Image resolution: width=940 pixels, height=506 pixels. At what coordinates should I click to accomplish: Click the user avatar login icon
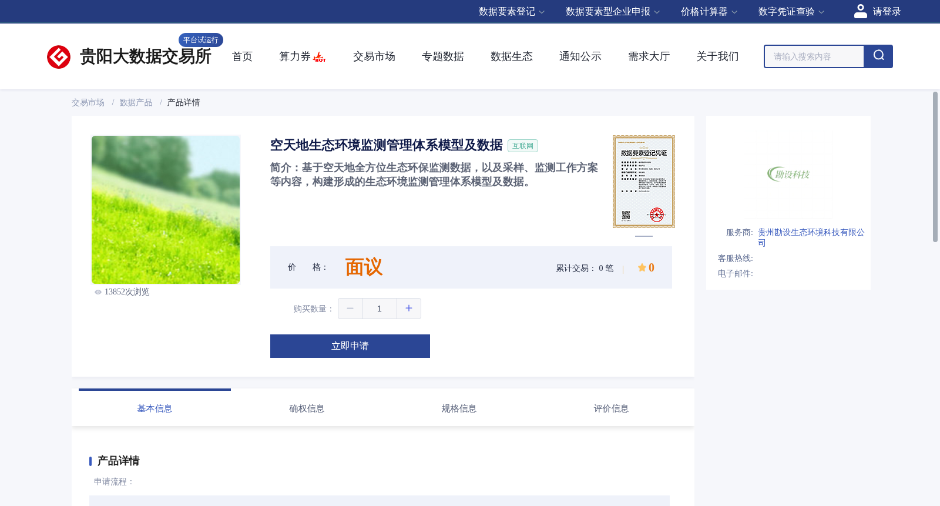(860, 11)
